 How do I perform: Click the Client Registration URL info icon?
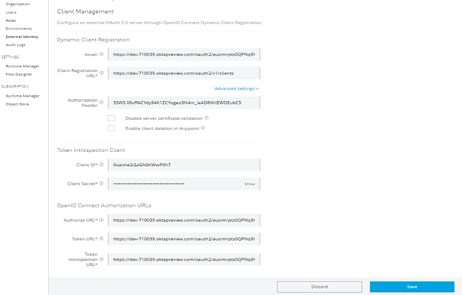[x=101, y=73]
